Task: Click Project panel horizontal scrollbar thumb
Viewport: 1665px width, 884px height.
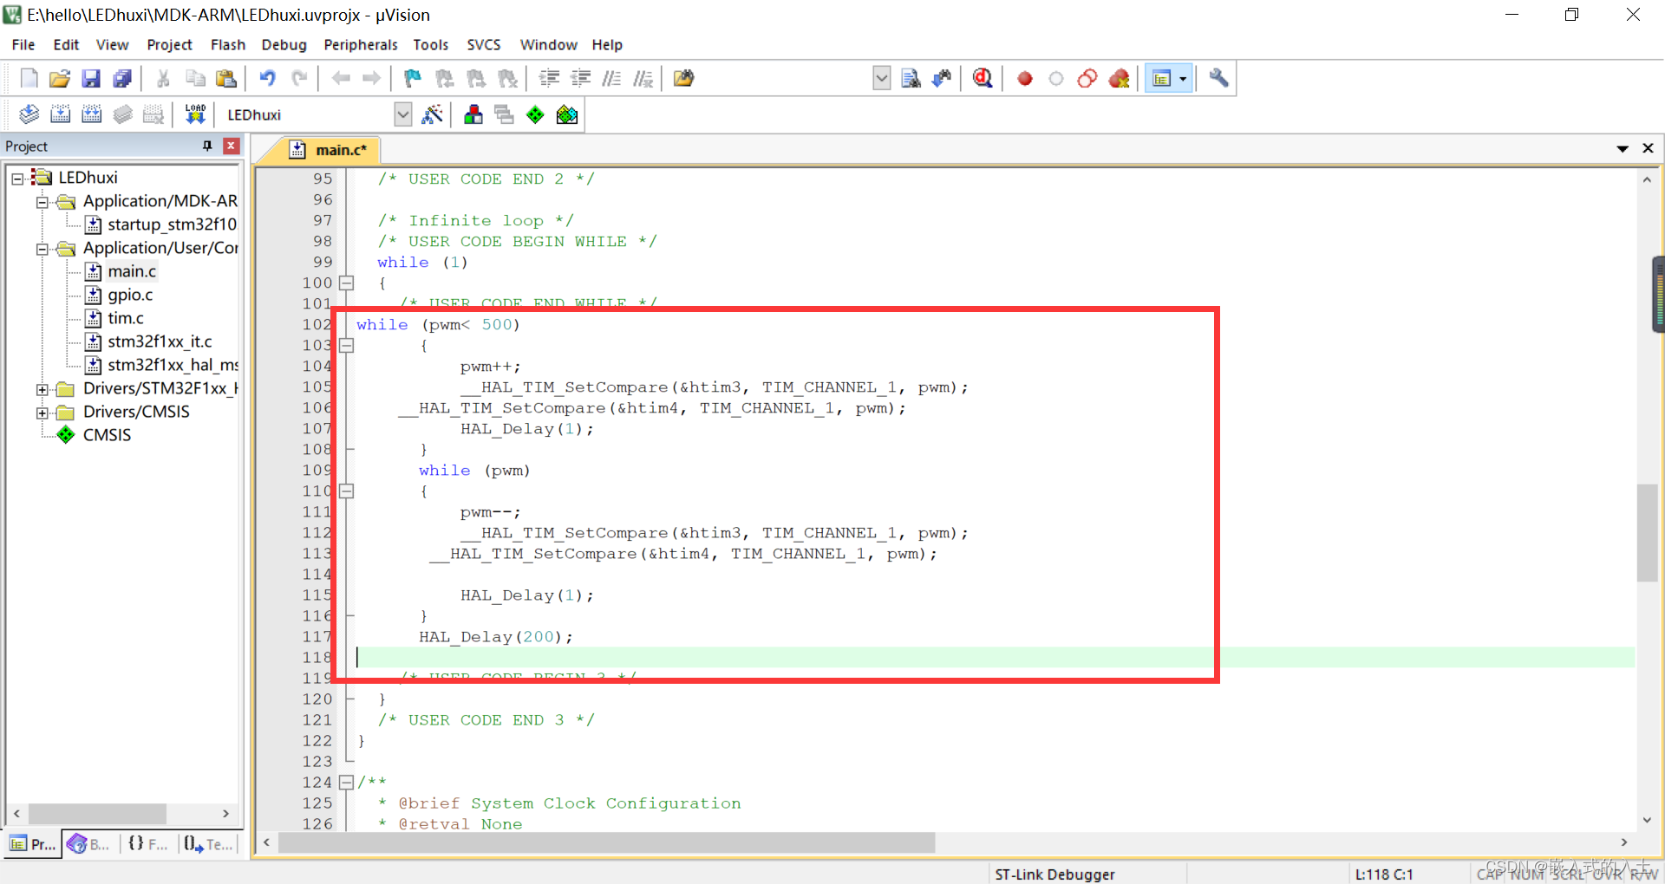Action: [x=97, y=814]
